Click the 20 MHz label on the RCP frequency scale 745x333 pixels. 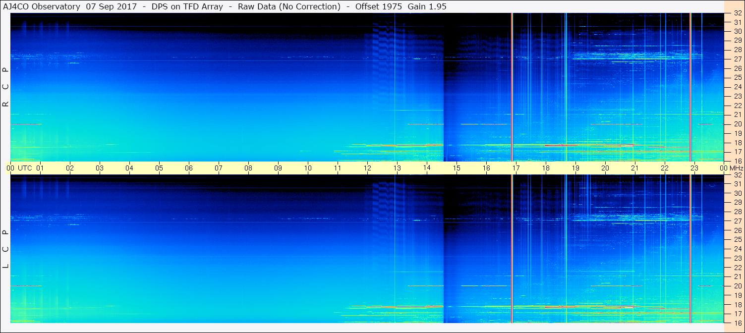coord(737,124)
